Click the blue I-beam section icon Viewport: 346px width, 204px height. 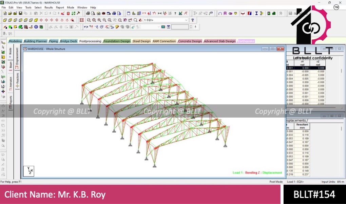click(256, 14)
